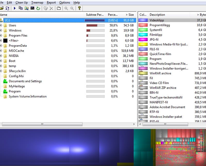
Task: Open the Report menu
Action: click(x=51, y=3)
